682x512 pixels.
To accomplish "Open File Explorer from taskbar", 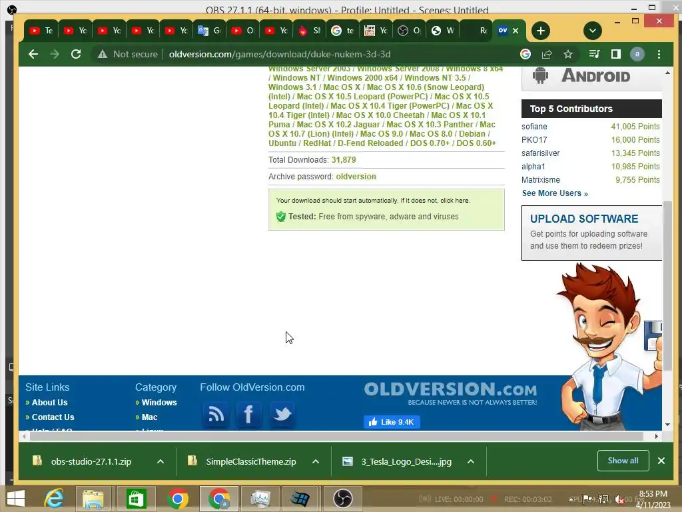I will [x=93, y=499].
